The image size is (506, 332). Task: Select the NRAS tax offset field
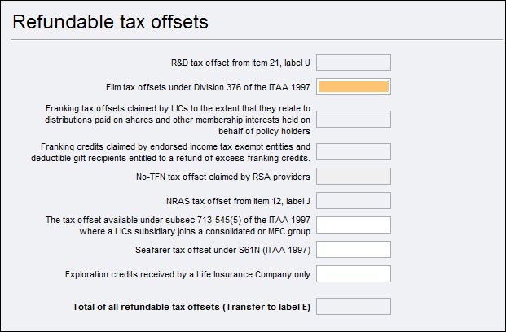[354, 200]
